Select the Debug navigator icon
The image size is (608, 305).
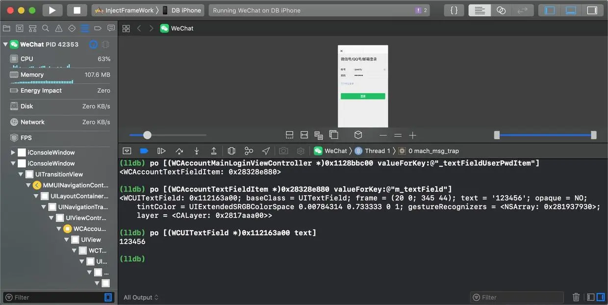pos(85,28)
